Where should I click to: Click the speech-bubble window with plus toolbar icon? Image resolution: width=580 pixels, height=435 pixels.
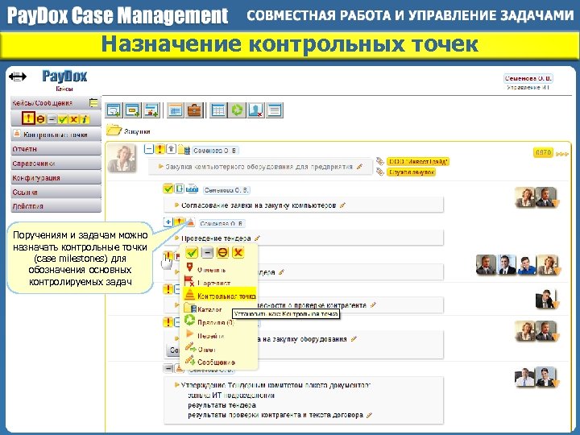(114, 110)
